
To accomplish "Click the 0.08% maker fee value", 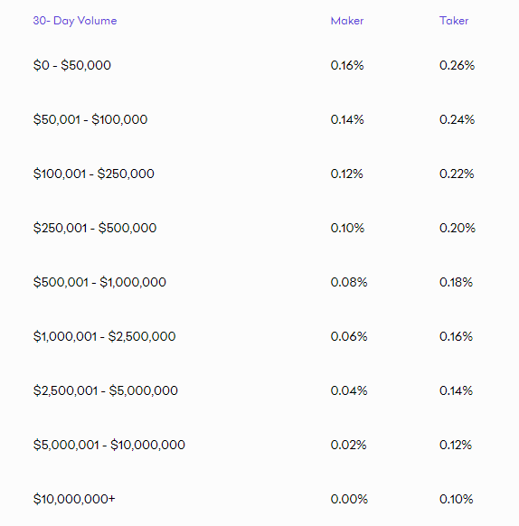I will tap(348, 282).
